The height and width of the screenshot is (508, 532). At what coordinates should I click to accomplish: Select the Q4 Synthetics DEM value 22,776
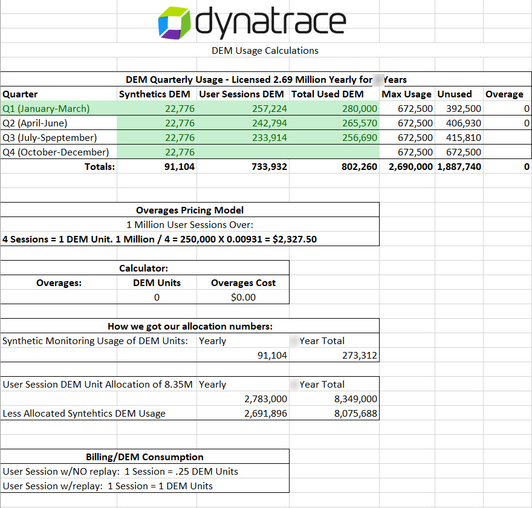pos(180,152)
